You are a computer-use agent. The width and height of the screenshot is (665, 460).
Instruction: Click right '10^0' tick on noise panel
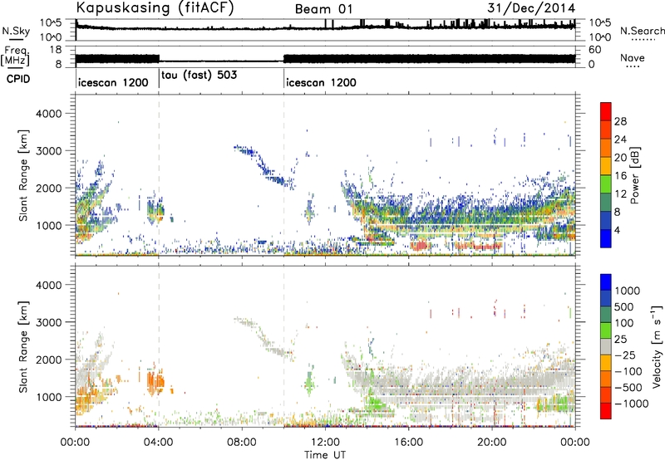600,37
